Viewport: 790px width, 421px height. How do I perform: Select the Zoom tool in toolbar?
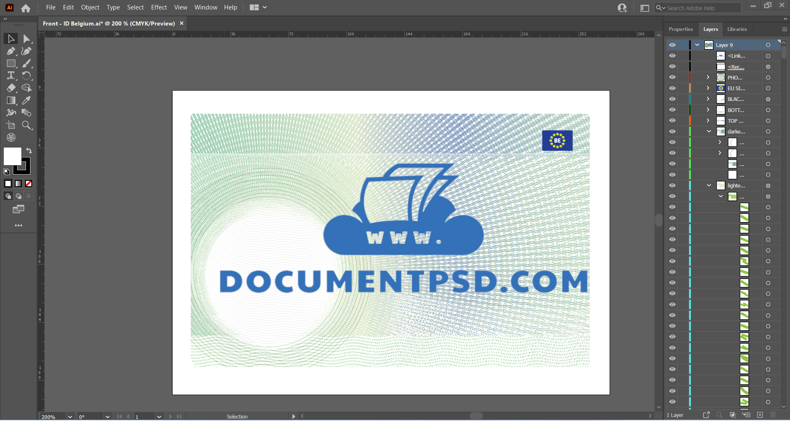click(27, 125)
